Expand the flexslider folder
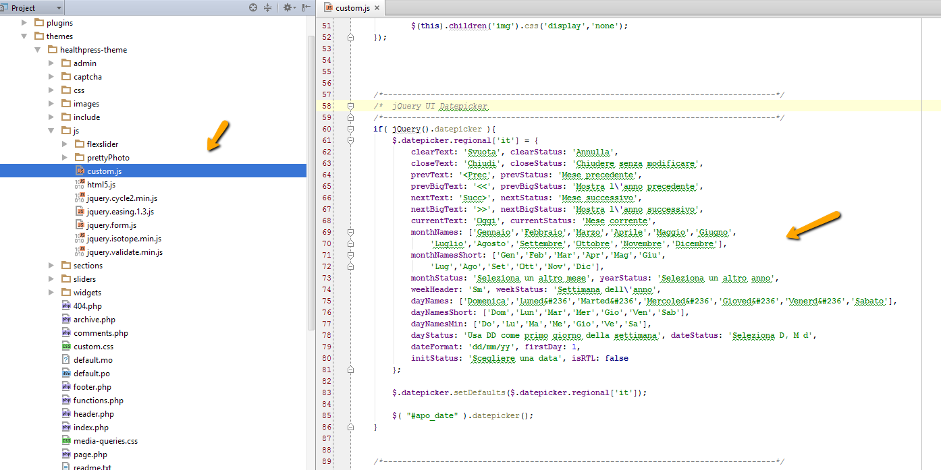941x470 pixels. pos(65,144)
